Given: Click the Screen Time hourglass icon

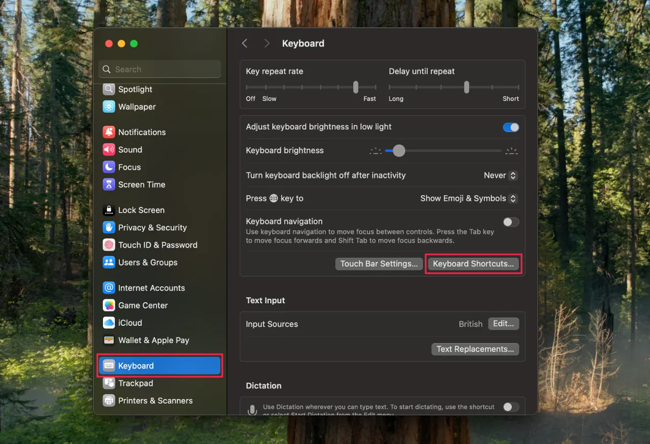Looking at the screenshot, I should pyautogui.click(x=109, y=185).
